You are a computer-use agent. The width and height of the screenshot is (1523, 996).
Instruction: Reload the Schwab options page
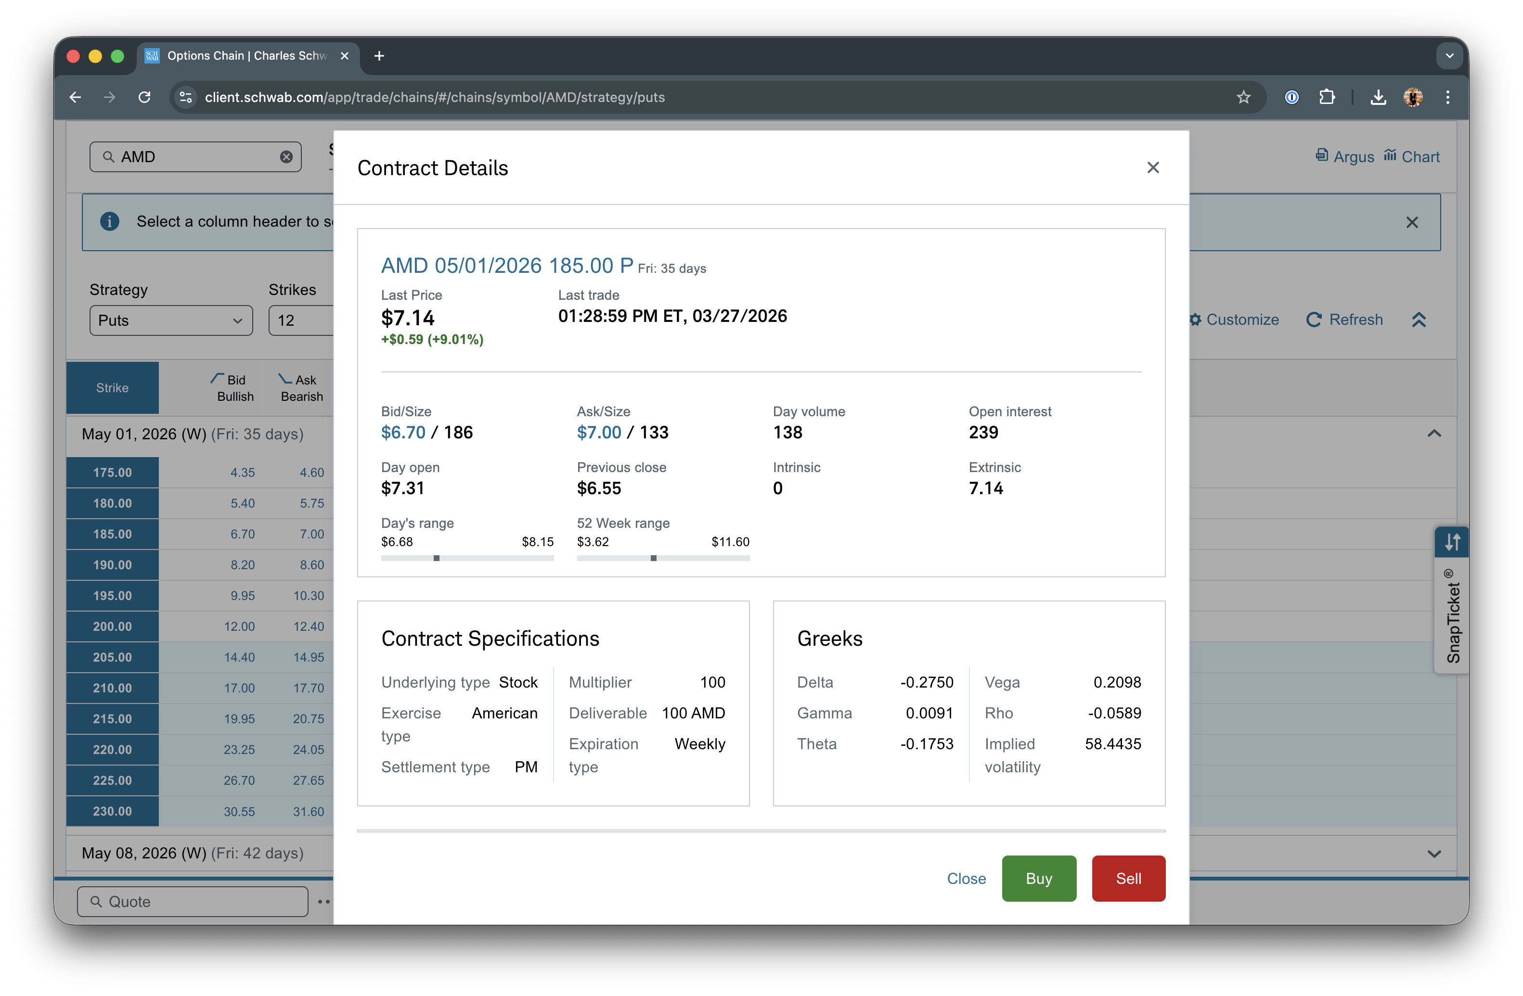coord(144,97)
